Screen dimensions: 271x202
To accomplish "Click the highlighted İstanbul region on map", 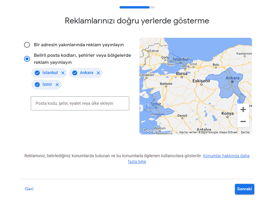I will 180,60.
